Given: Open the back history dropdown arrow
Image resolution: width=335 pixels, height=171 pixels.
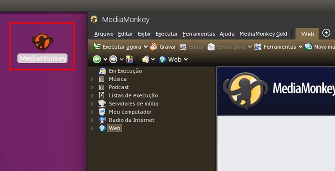Looking at the screenshot, I should tap(105, 59).
